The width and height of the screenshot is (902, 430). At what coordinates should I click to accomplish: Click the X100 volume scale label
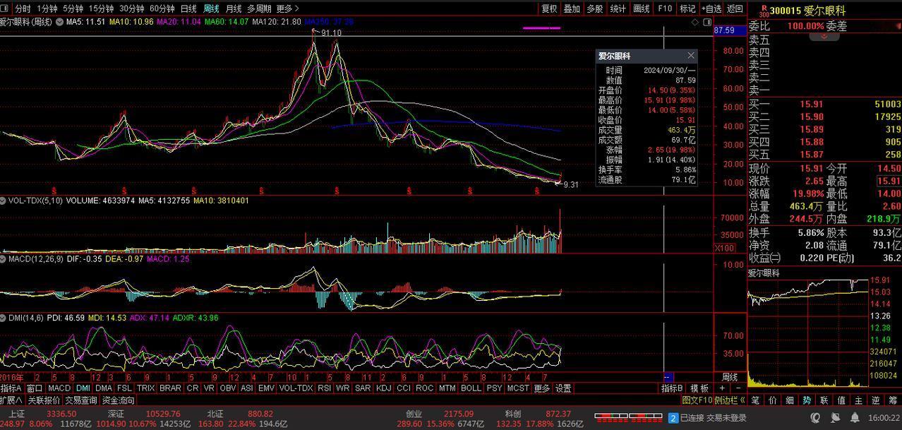[724, 248]
